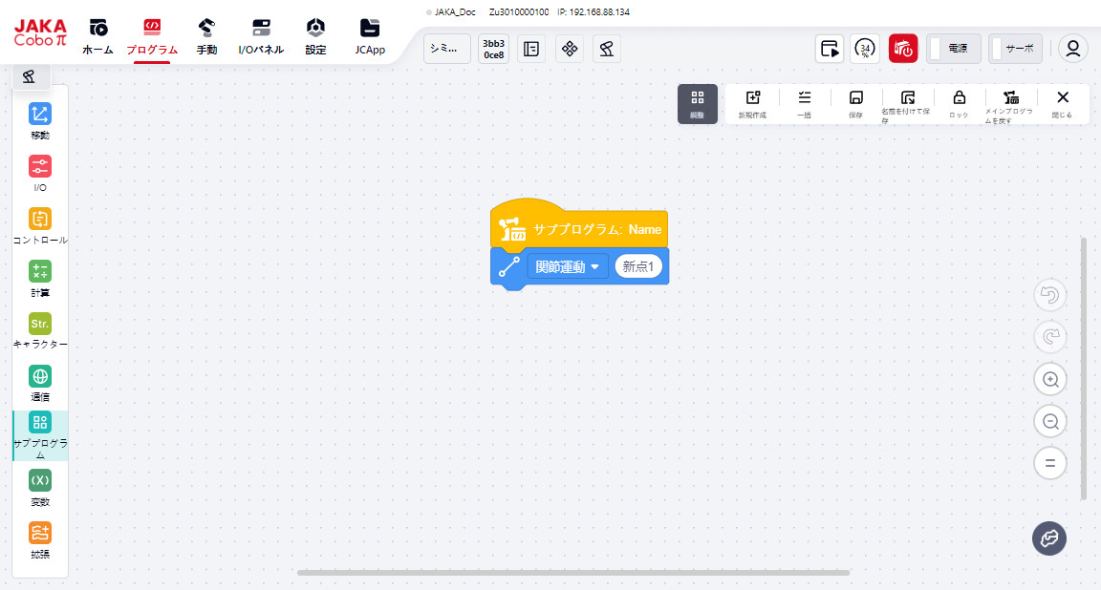1101x590 pixels.
Task: Toggle the 電源 (Power) switch
Action: pos(954,49)
